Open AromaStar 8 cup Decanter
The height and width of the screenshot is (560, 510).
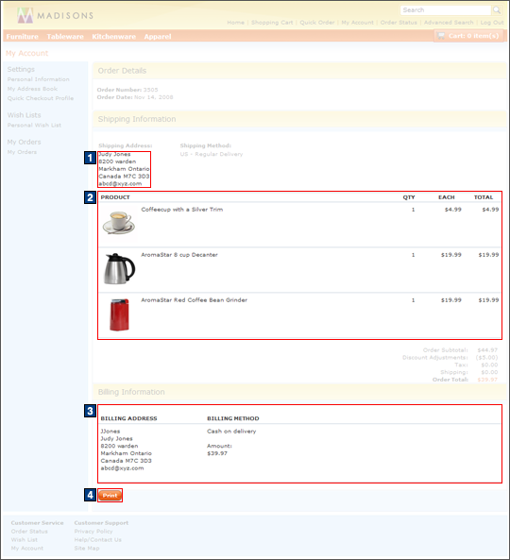[x=179, y=255]
